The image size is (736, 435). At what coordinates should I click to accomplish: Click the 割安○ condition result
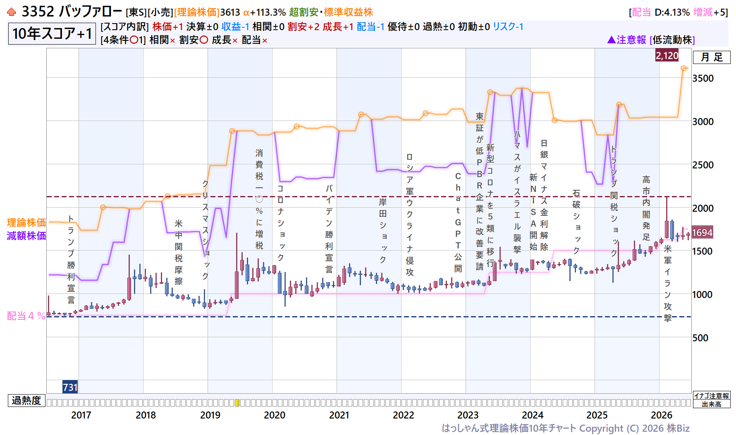click(194, 40)
